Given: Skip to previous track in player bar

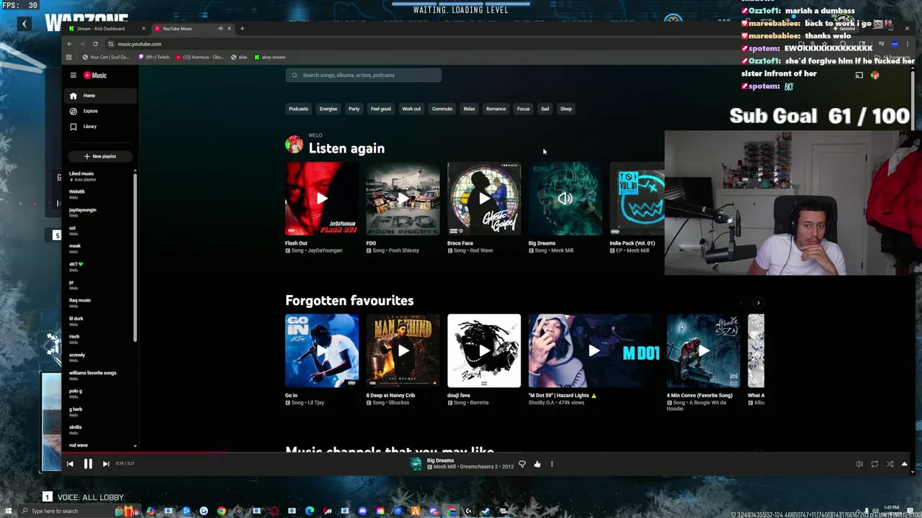Looking at the screenshot, I should click(x=70, y=464).
